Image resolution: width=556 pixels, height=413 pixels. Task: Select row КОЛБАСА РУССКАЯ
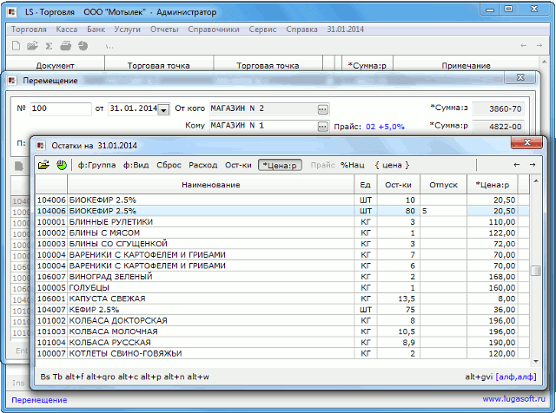[x=282, y=343]
